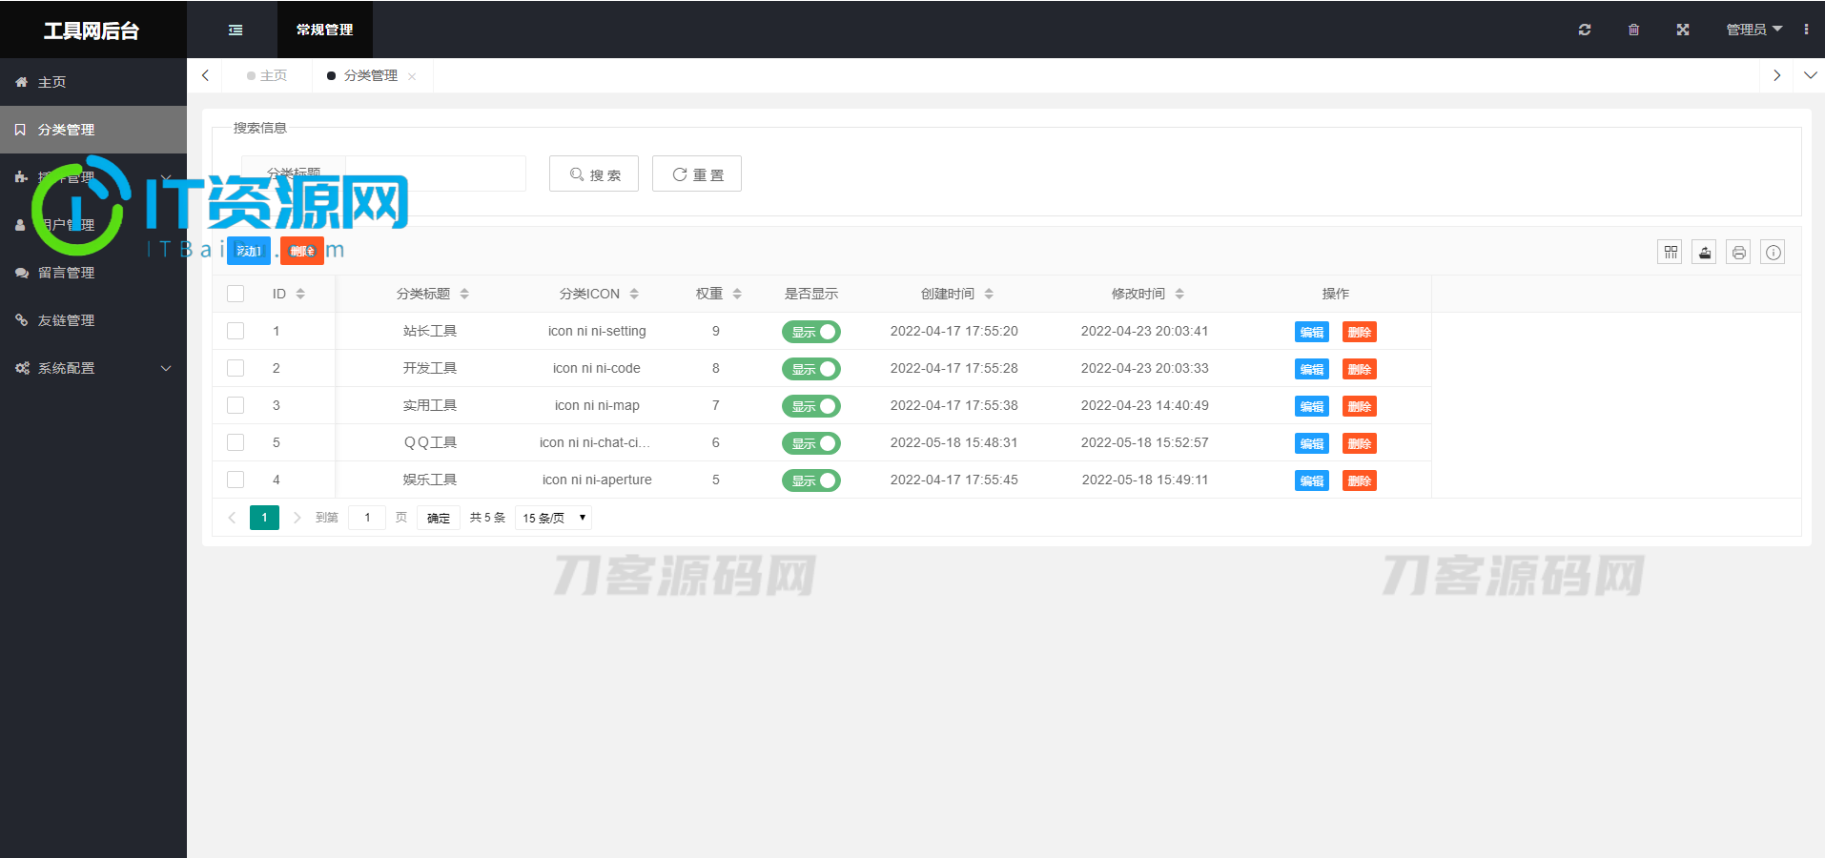This screenshot has height=858, width=1825.
Task: Open 分类管理 in the sidebar
Action: (x=93, y=130)
